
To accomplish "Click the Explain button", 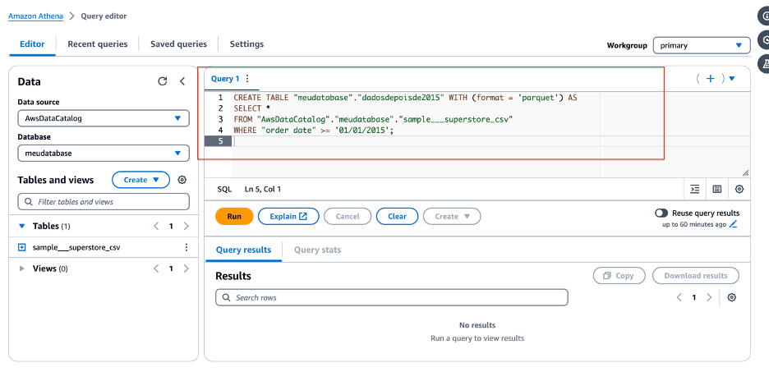I will click(288, 216).
